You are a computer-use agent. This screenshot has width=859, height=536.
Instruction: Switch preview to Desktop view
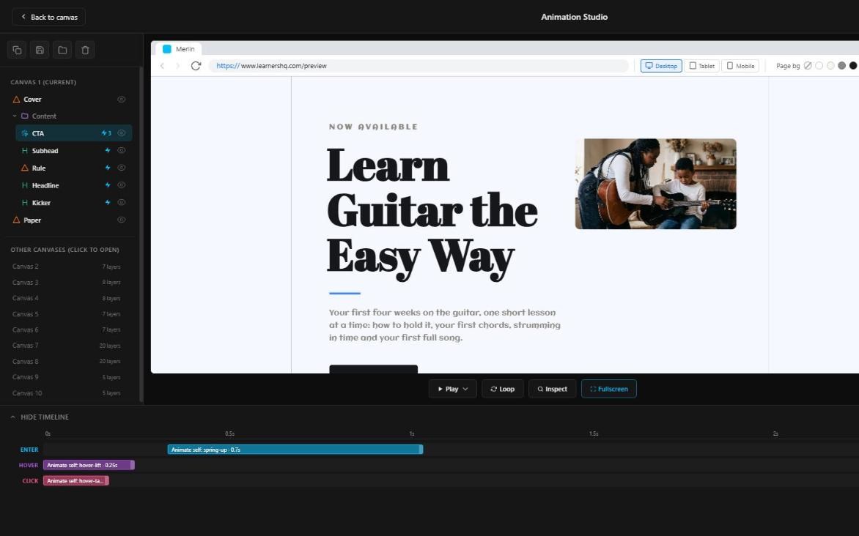pyautogui.click(x=661, y=66)
